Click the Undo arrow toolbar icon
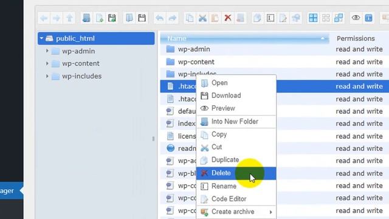389x219 pixels. (x=159, y=18)
